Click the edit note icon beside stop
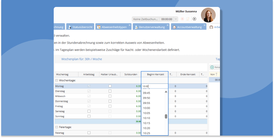This screenshot has width=274, height=138. click(188, 19)
